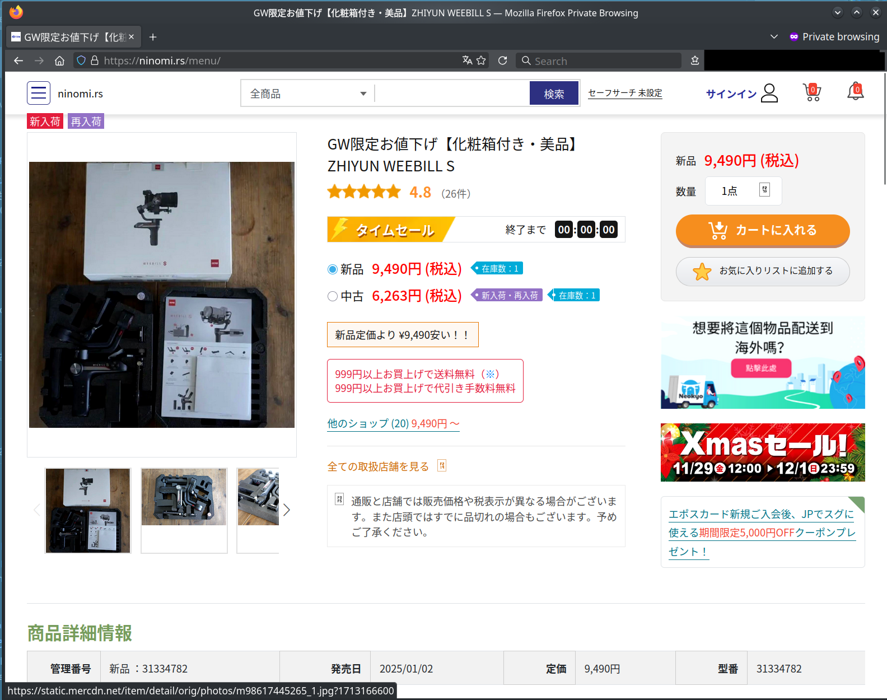Image resolution: width=887 pixels, height=700 pixels.
Task: Go back with the browser back arrow
Action: (x=18, y=60)
